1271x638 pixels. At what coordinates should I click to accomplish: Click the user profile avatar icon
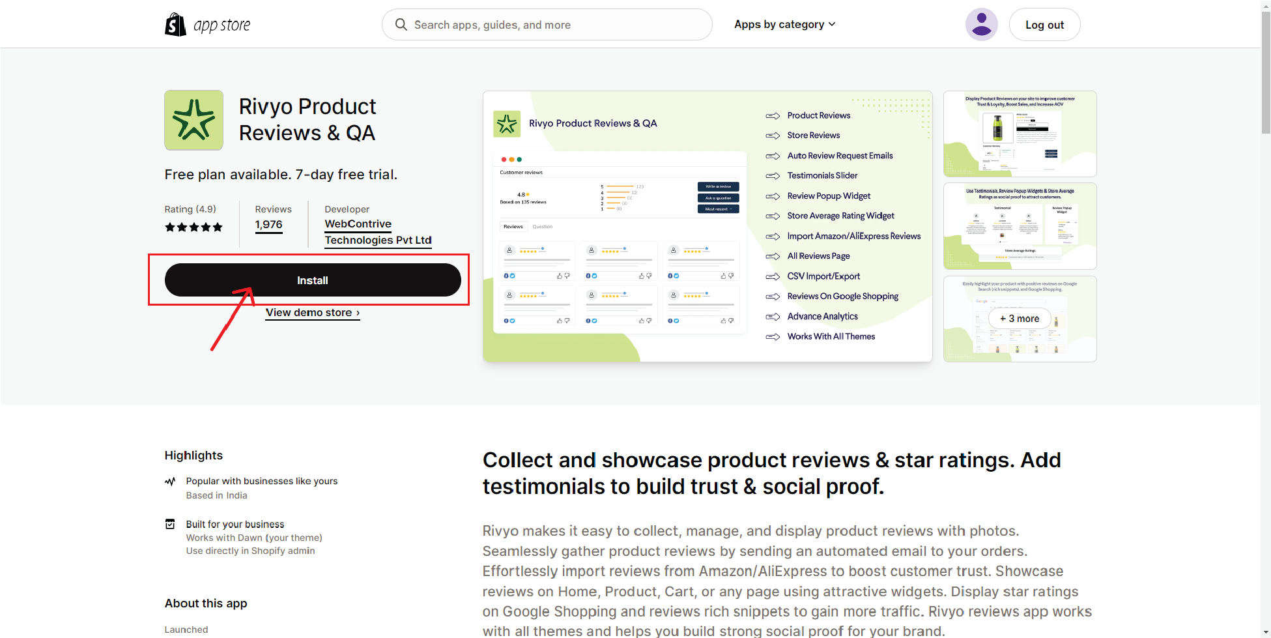(x=981, y=25)
